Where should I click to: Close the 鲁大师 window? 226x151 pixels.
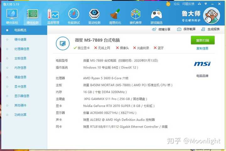click(219, 4)
